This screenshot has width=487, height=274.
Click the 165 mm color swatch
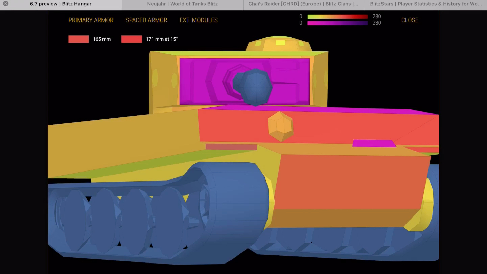[x=78, y=39]
